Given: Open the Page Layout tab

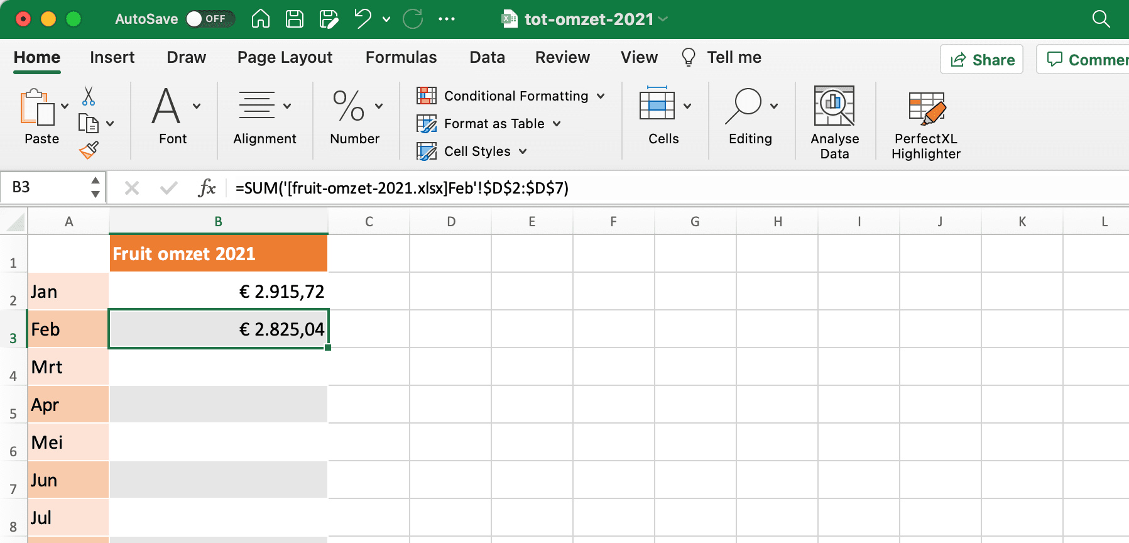Looking at the screenshot, I should (x=285, y=57).
